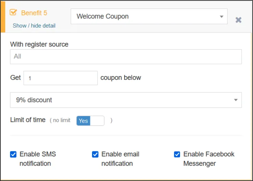Click the Enable SMS notification label
Screen dimensions: 253x181
38,159
